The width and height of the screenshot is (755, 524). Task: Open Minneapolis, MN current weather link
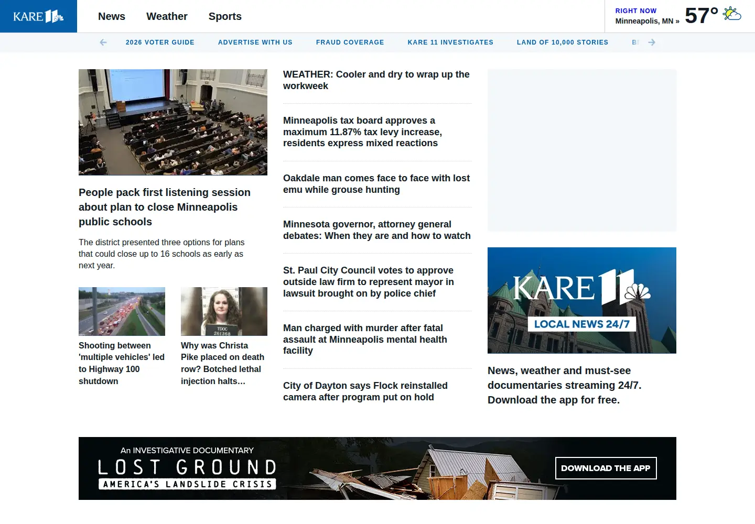[648, 21]
